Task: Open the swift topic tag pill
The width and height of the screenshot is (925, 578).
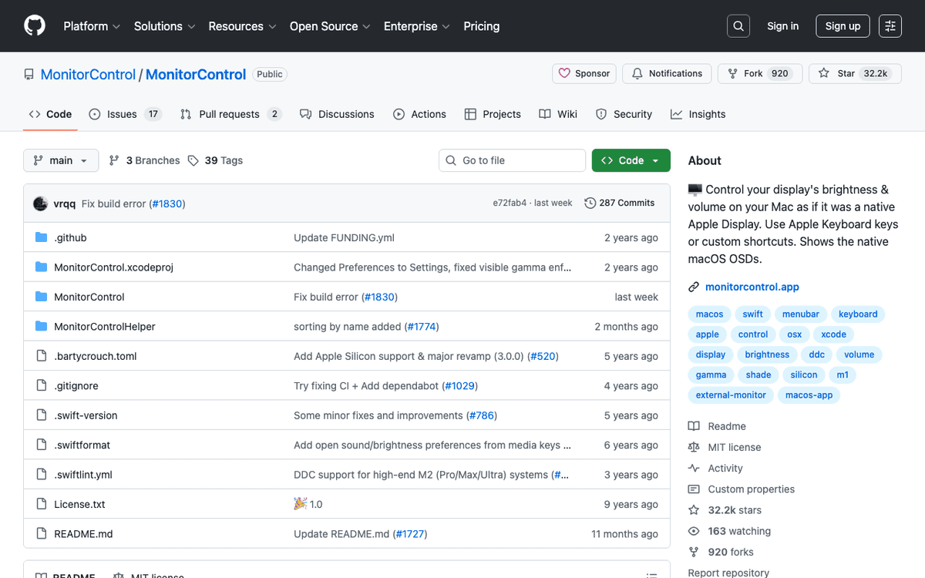Action: 752,314
